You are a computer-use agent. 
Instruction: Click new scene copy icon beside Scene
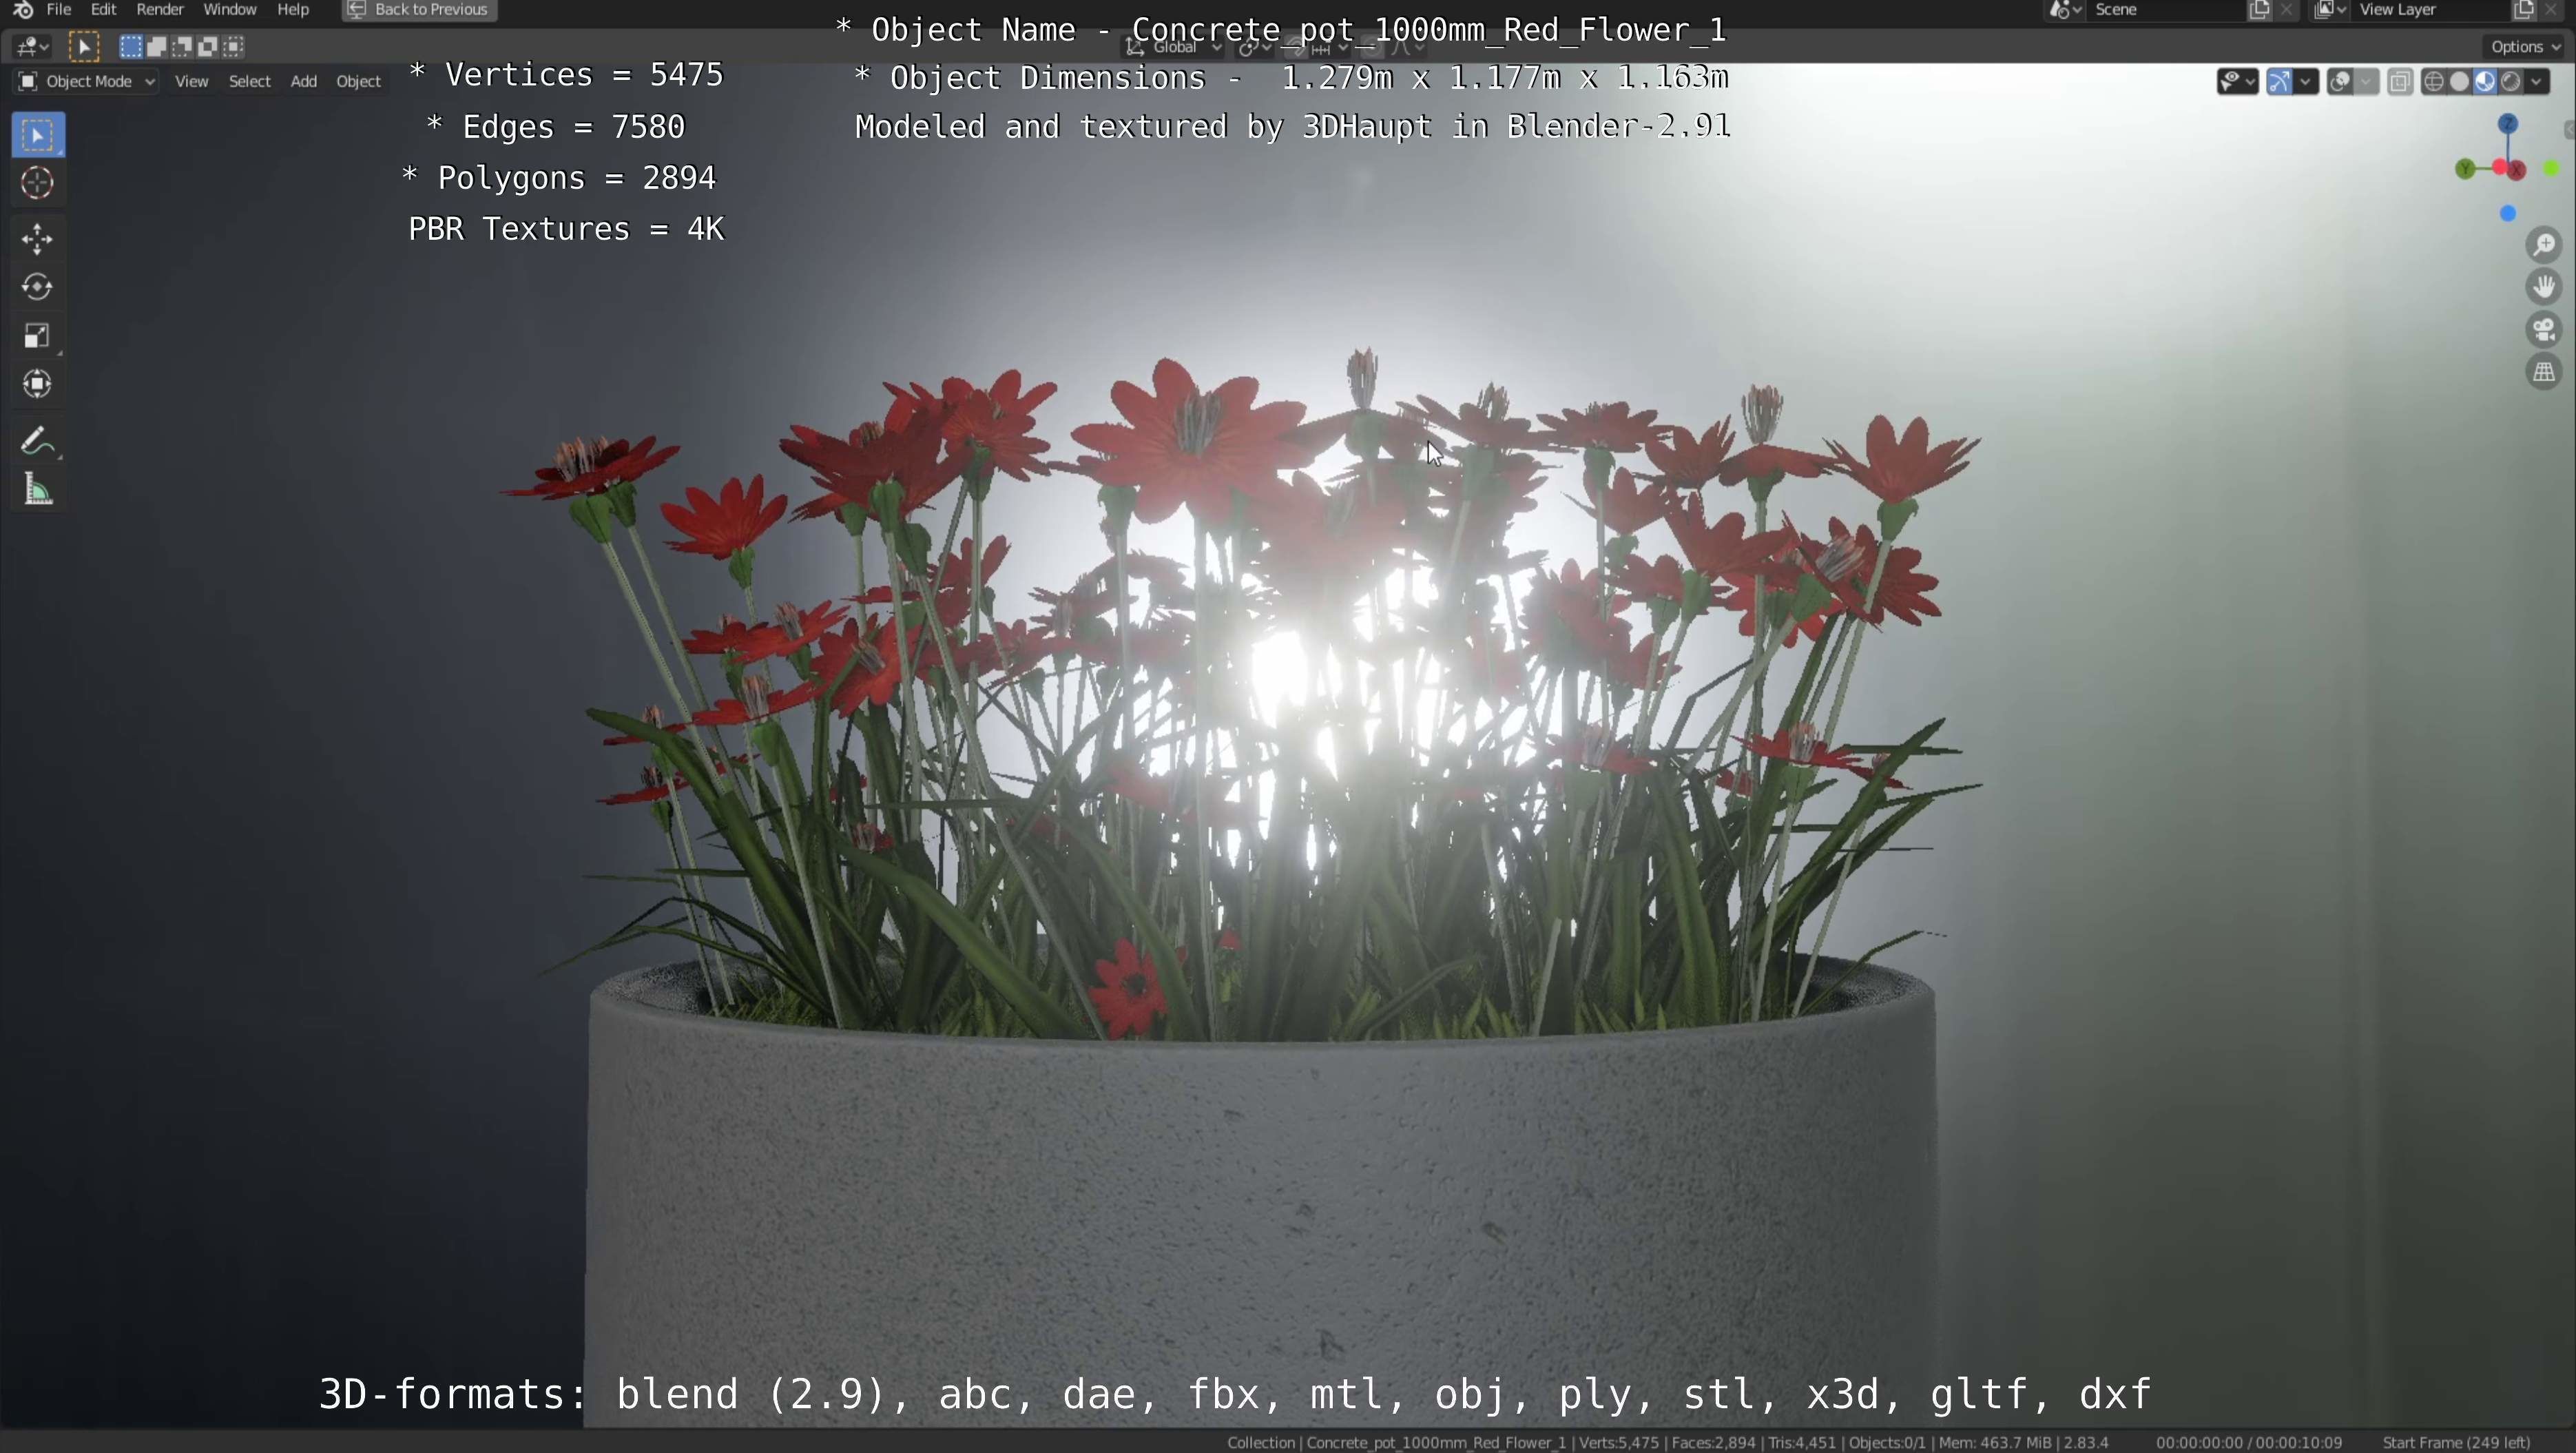coord(2259,10)
